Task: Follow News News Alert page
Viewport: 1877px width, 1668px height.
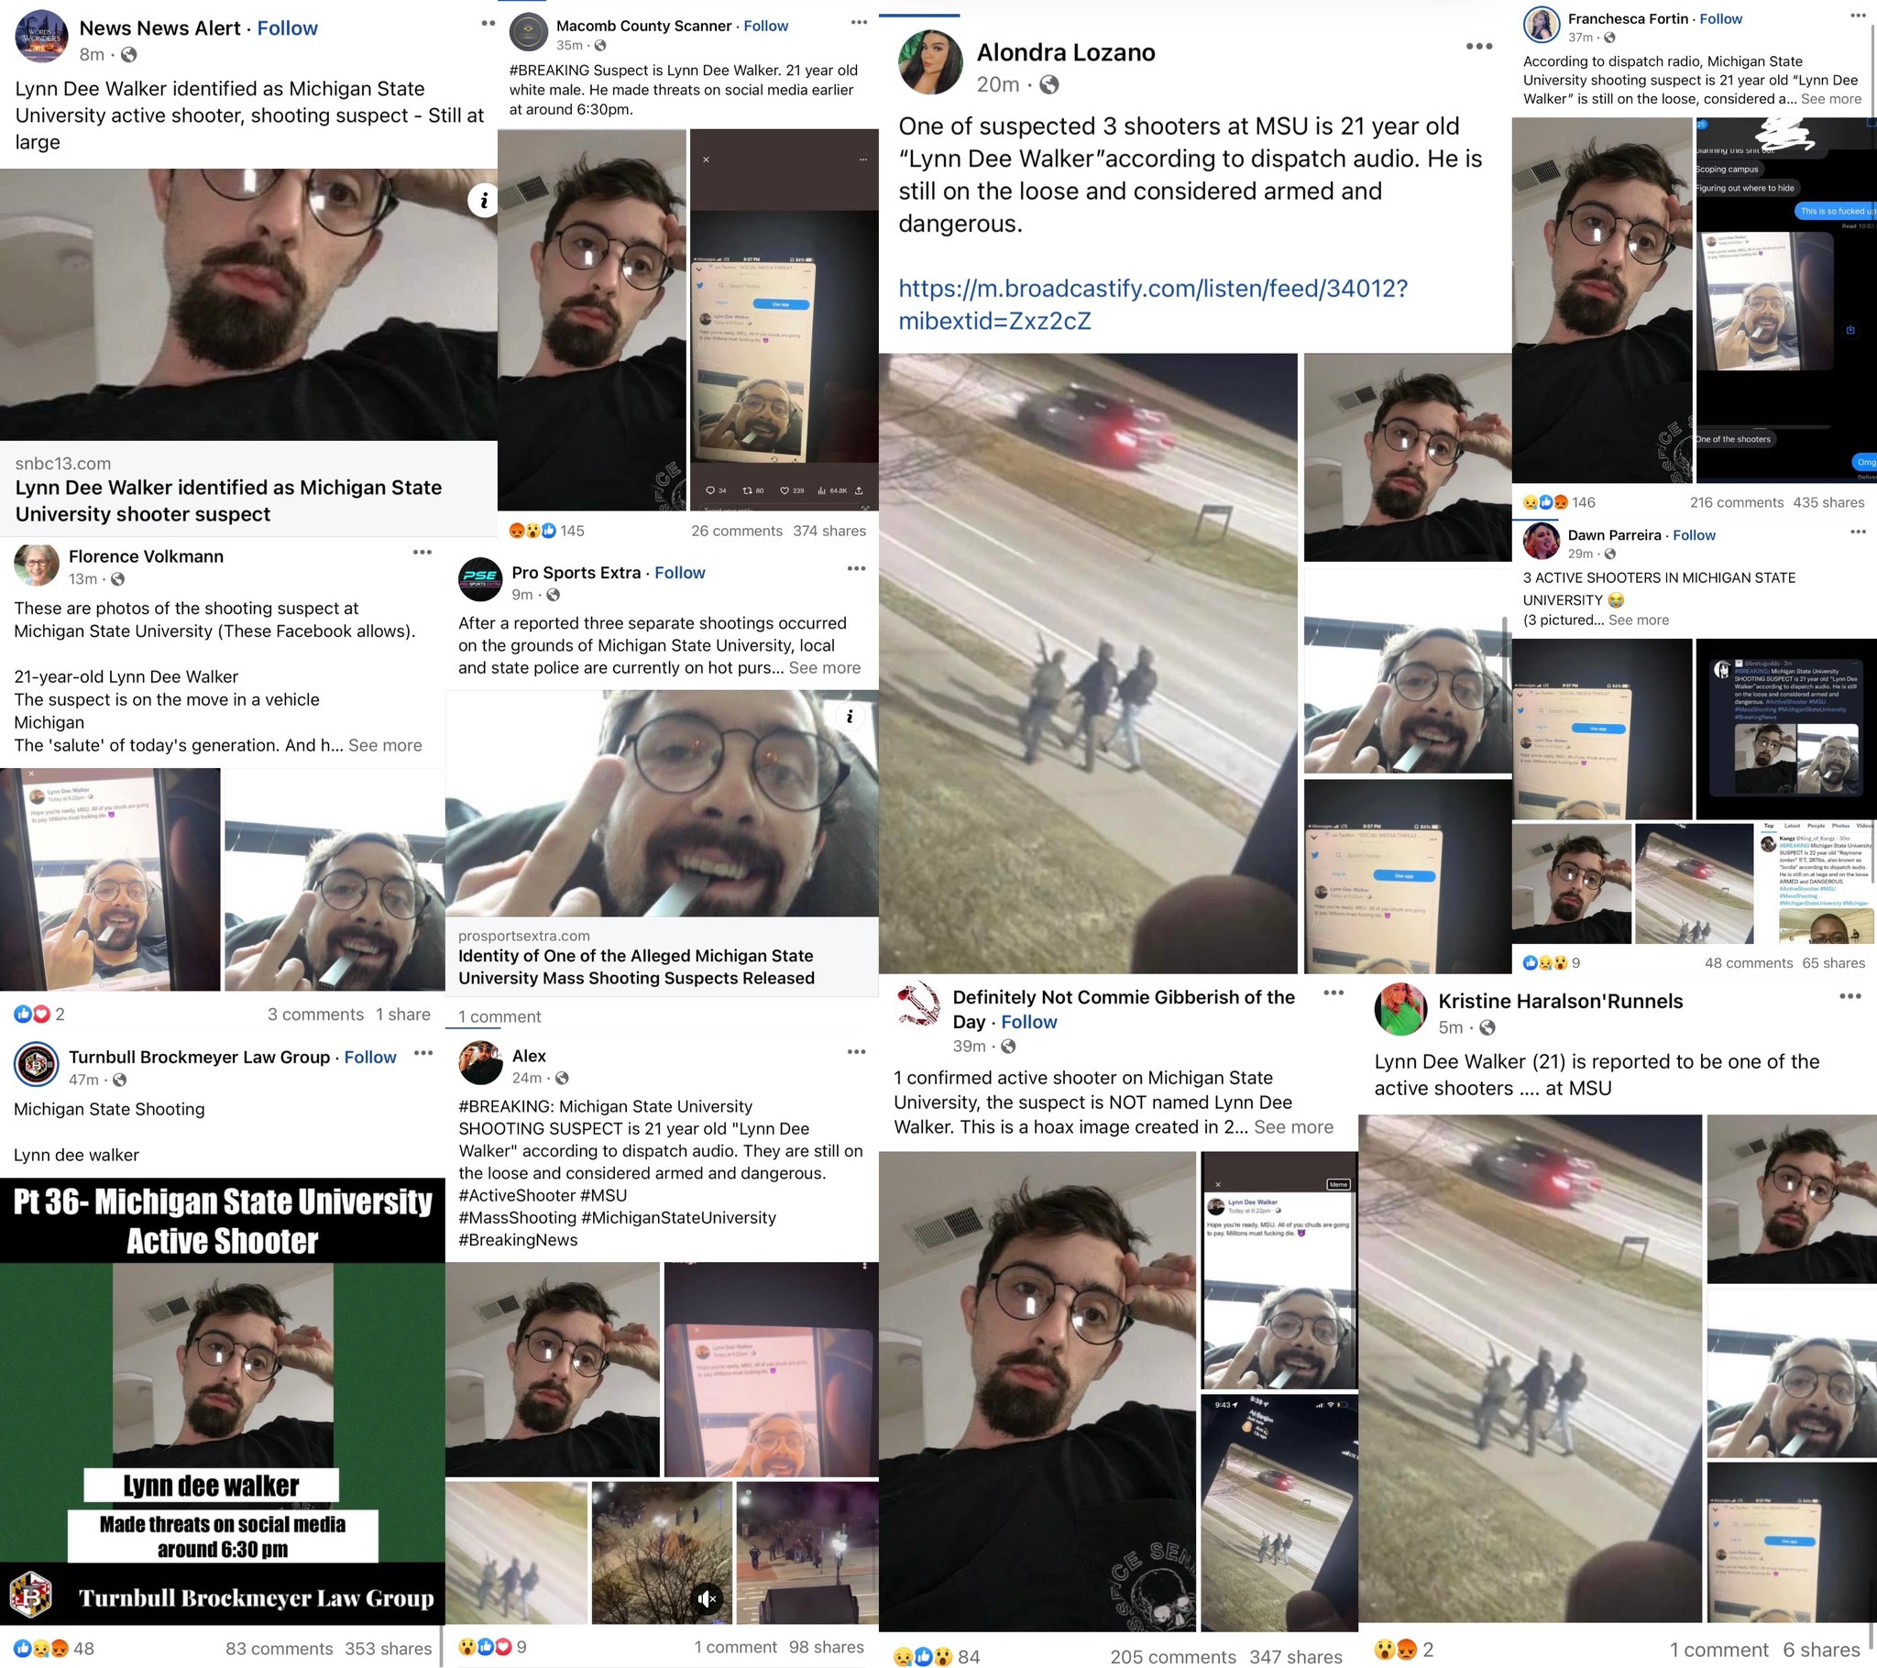Action: pos(288,28)
